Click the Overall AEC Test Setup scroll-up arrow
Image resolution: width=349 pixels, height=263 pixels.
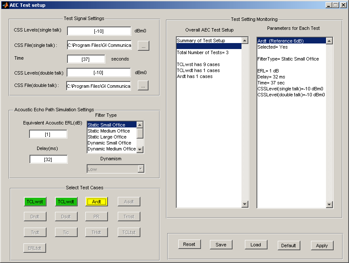pyautogui.click(x=245, y=40)
